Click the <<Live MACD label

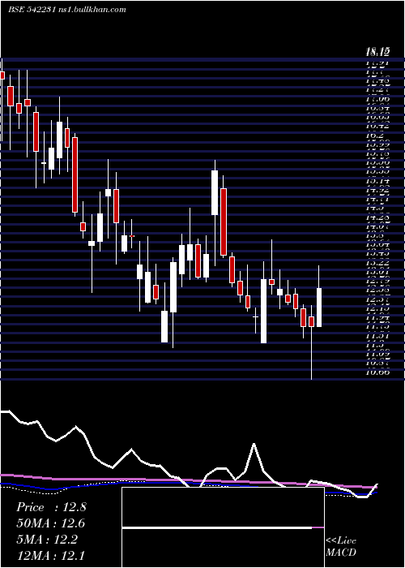pyautogui.click(x=341, y=547)
